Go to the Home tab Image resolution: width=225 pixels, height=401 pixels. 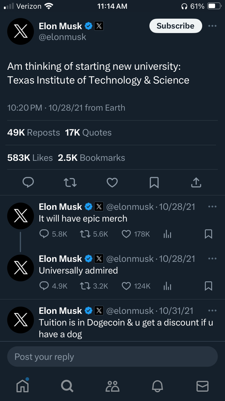point(23,386)
